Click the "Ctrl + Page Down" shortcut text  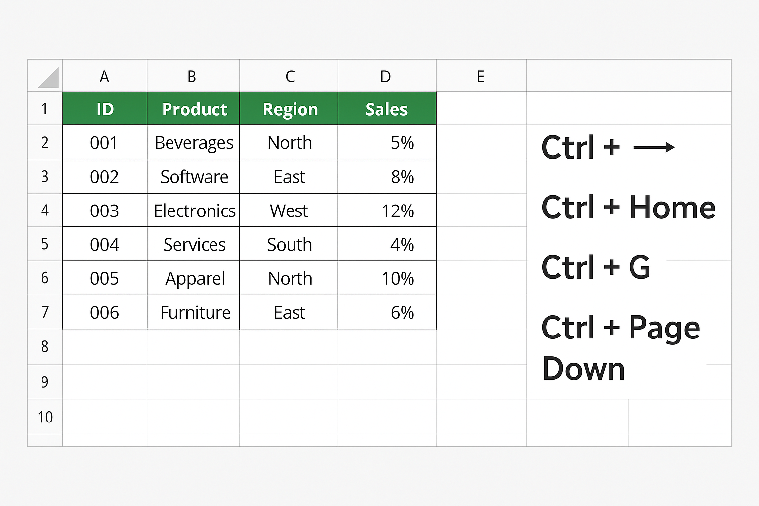pos(621,348)
